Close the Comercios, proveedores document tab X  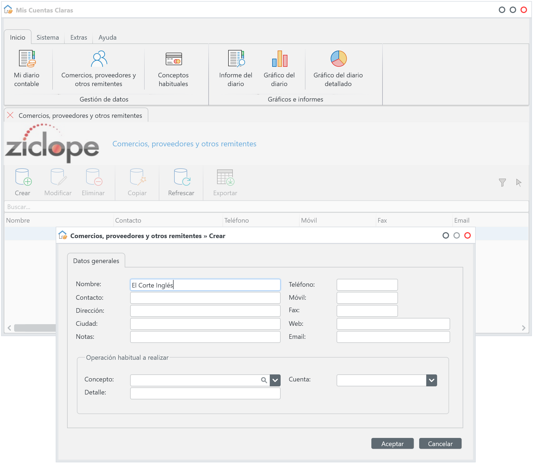pyautogui.click(x=10, y=115)
